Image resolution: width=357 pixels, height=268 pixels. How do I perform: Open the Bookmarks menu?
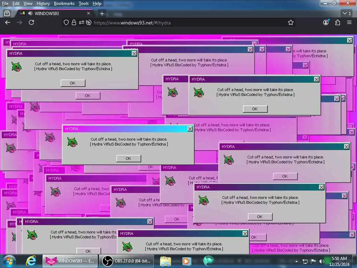tap(64, 3)
